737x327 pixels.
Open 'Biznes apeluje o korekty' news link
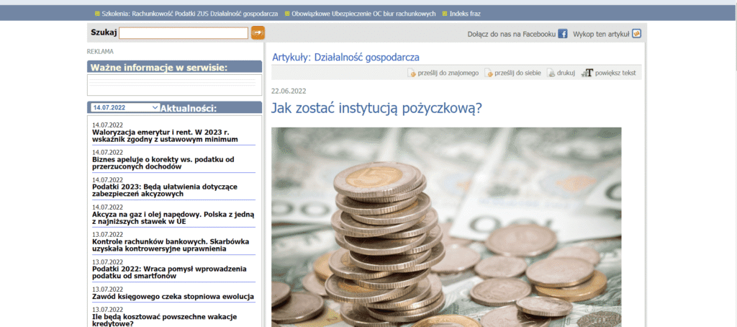click(x=163, y=163)
